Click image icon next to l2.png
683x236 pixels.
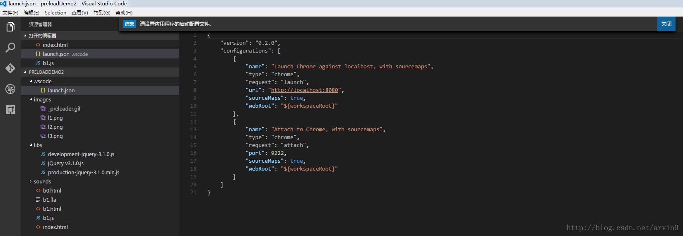click(43, 127)
